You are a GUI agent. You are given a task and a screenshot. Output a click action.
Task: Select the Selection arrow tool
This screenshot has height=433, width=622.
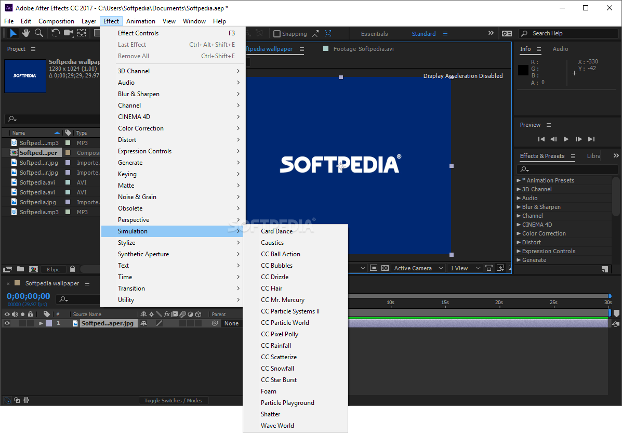13,33
